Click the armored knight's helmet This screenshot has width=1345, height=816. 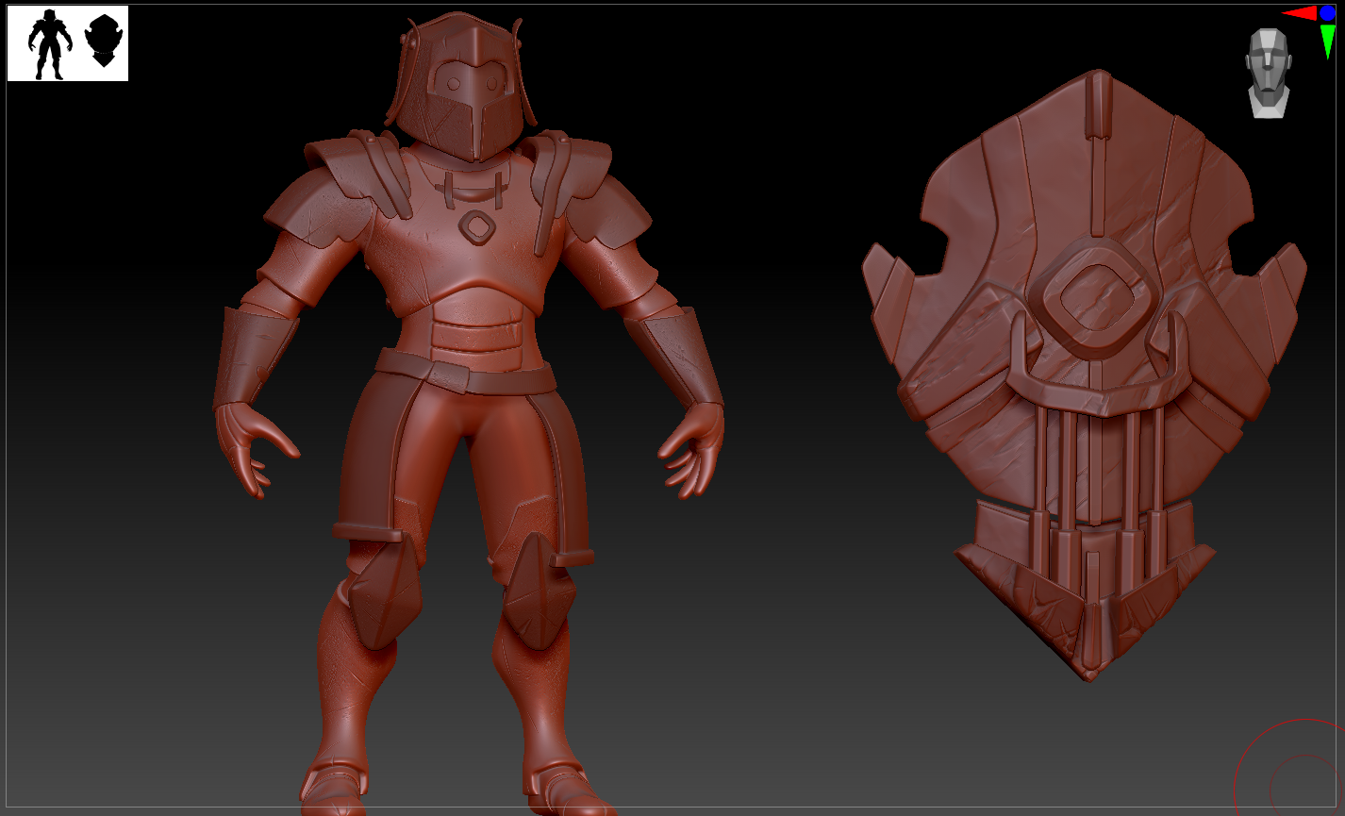(462, 87)
